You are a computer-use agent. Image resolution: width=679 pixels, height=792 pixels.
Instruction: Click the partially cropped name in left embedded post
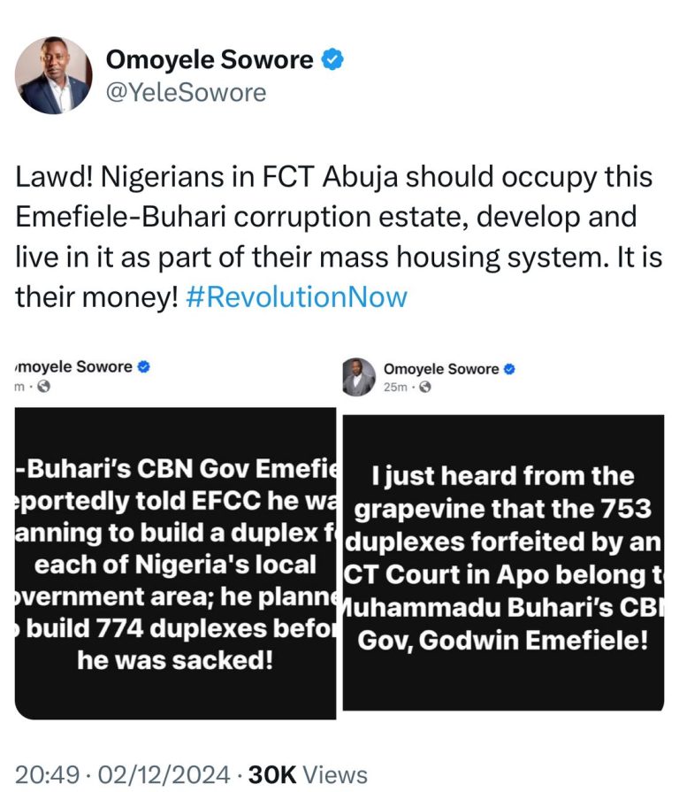pyautogui.click(x=72, y=366)
